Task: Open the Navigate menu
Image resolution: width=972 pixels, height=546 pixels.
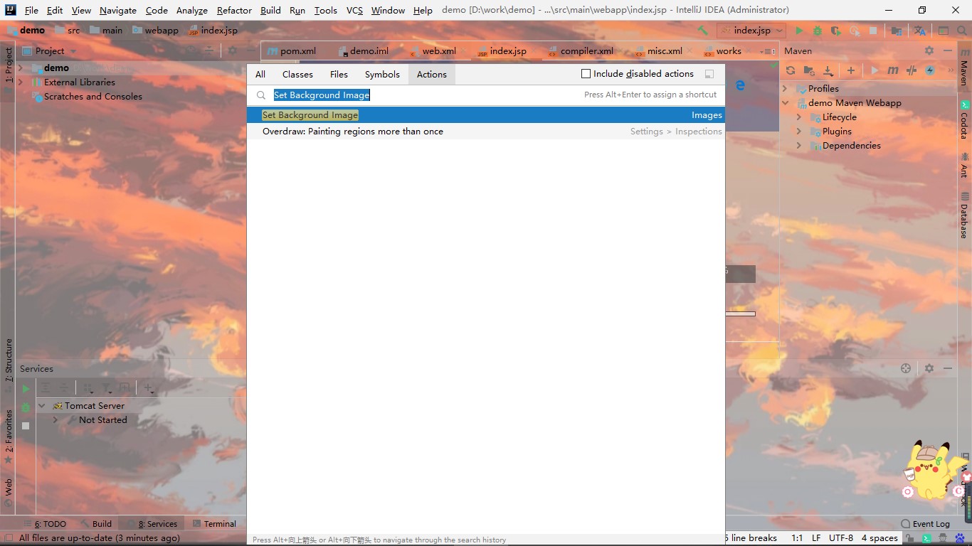Action: click(x=118, y=10)
